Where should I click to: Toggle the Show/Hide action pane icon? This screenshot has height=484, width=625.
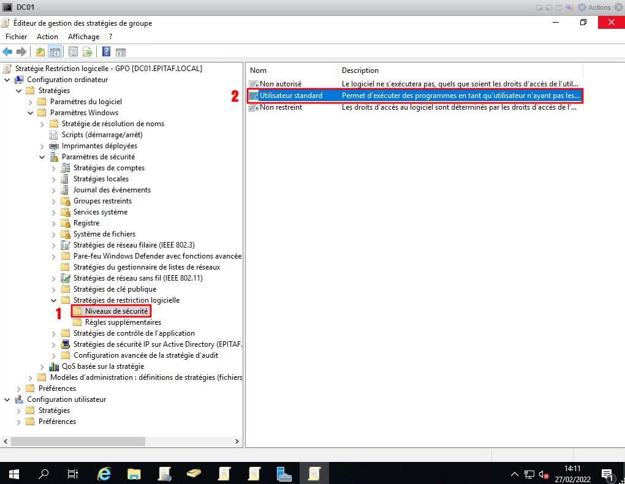coord(121,51)
